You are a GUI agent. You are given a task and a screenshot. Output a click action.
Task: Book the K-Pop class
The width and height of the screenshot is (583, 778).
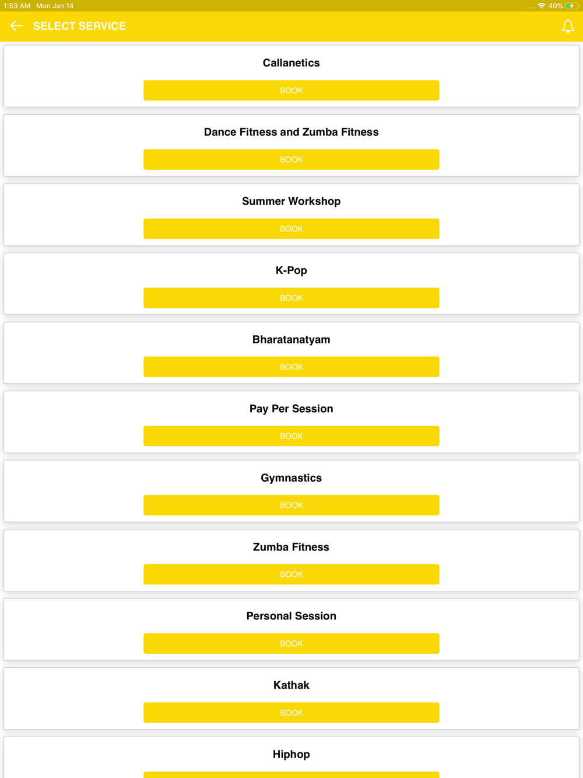[x=291, y=298]
